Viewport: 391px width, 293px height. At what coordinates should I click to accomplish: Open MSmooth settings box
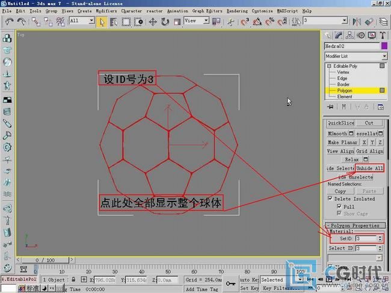pos(351,134)
